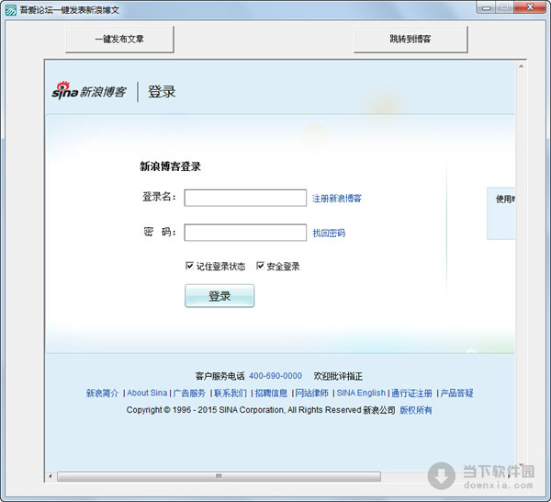This screenshot has width=551, height=502.
Task: Click the 客户服务电话 label
Action: [220, 376]
